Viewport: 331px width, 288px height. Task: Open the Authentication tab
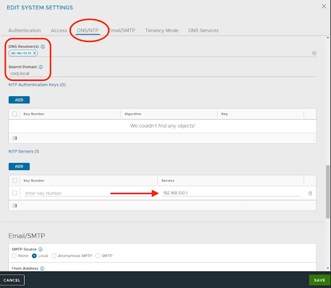coord(24,31)
